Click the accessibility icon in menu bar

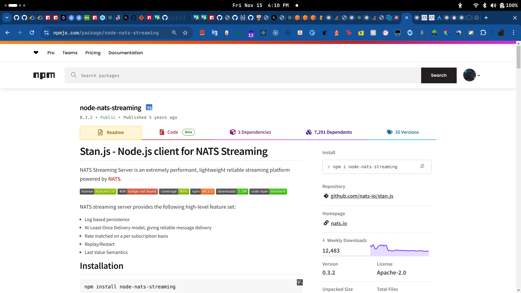[x=460, y=5]
